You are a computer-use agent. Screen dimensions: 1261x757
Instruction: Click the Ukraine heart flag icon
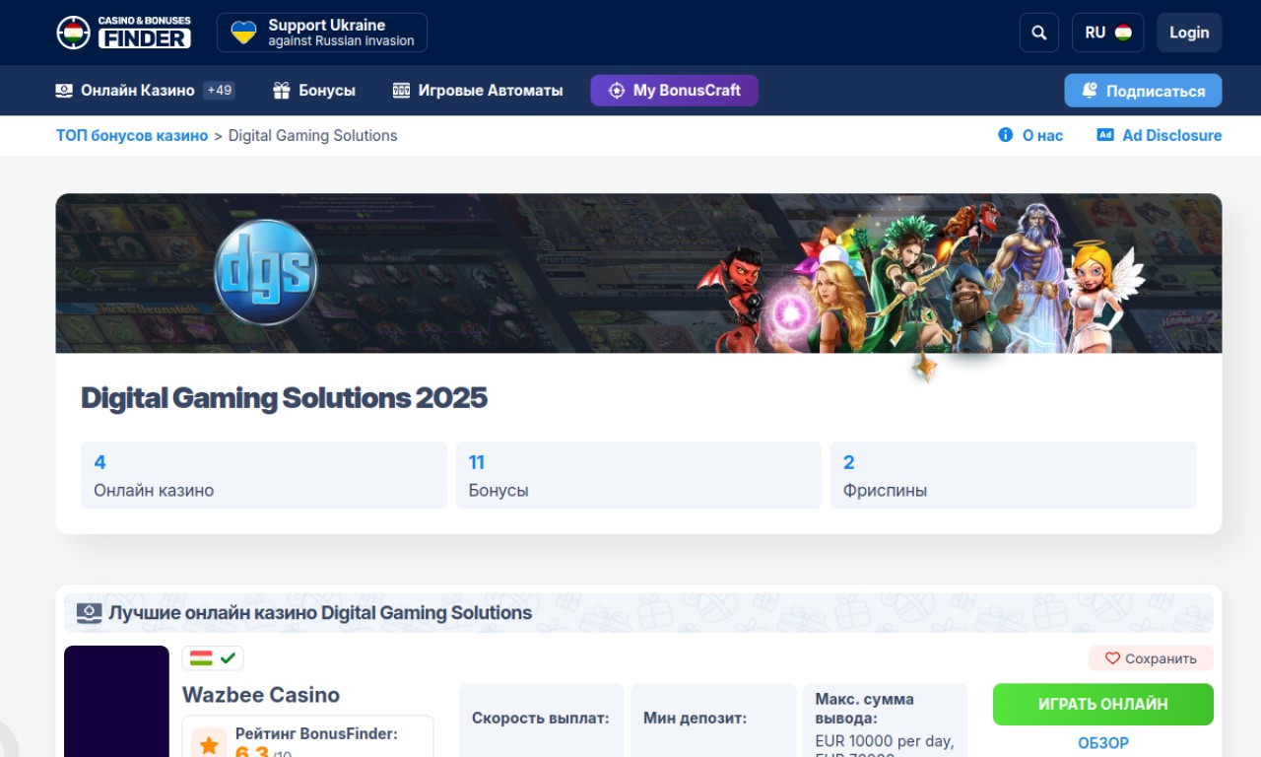click(x=244, y=33)
